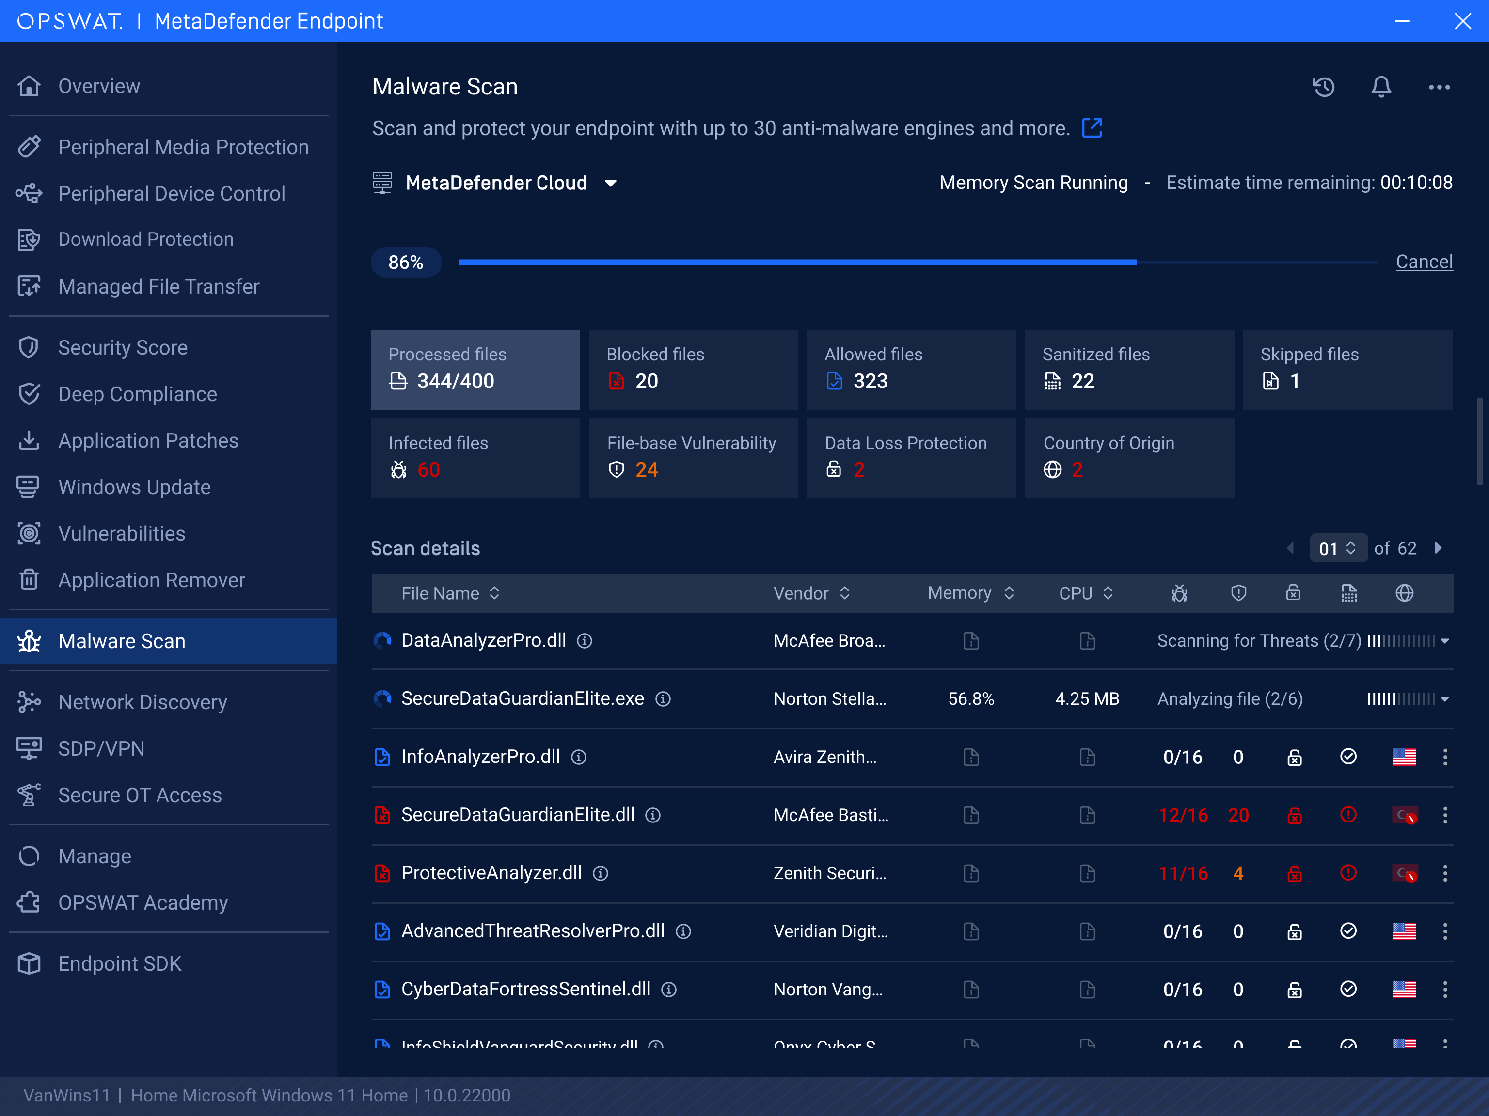
Task: Open the scan history clock icon
Action: point(1323,87)
